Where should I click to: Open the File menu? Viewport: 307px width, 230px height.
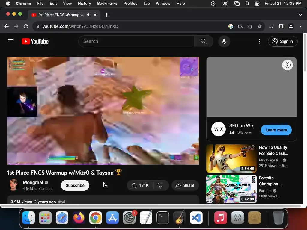pos(40,4)
